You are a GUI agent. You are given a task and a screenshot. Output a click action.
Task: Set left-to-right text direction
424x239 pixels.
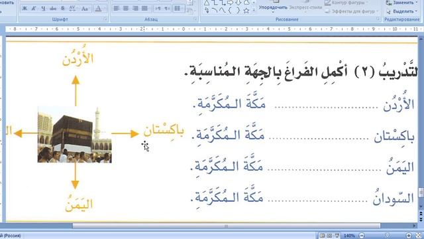click(x=158, y=9)
